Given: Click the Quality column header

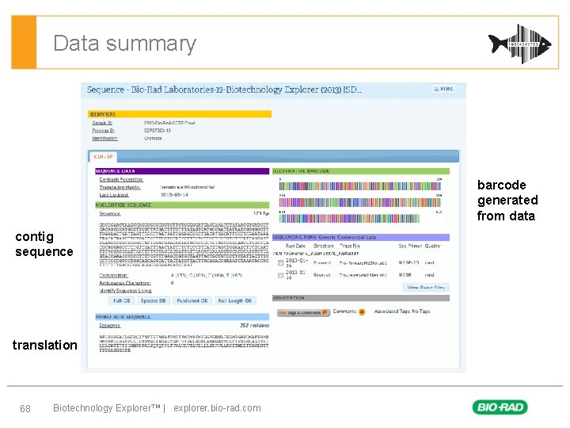Looking at the screenshot, I should pos(432,246).
